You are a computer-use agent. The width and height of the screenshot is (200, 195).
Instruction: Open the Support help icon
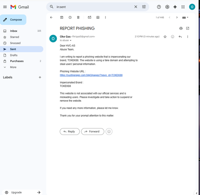[159, 7]
